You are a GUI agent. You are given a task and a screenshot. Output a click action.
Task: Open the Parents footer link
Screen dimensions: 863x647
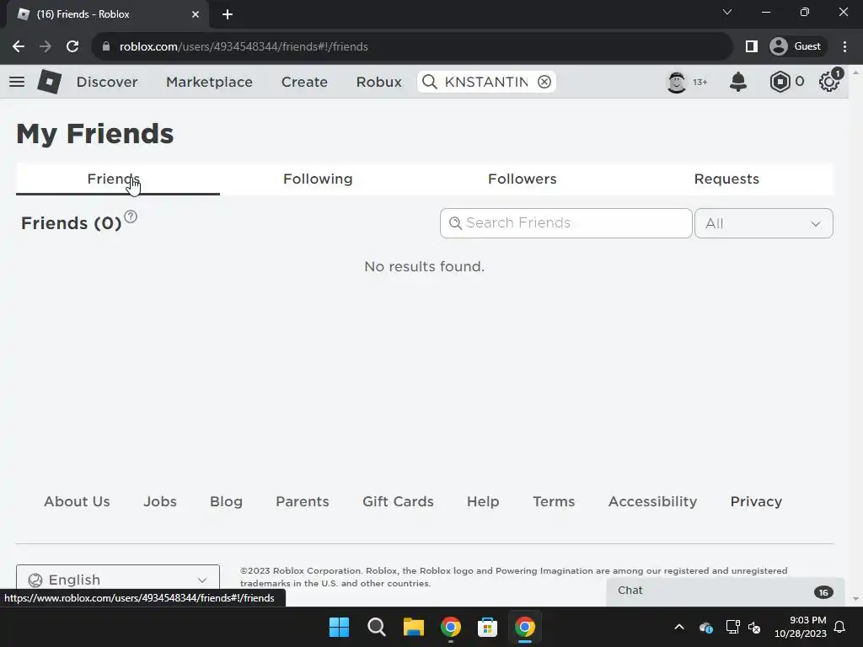(x=303, y=502)
